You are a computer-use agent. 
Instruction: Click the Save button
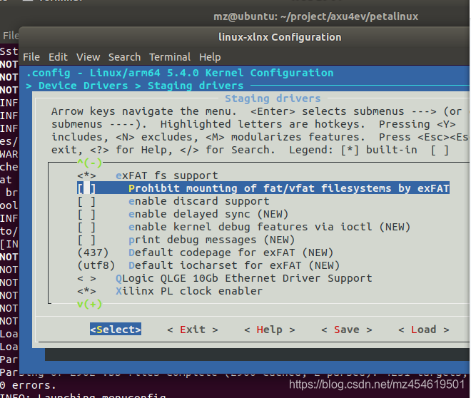click(x=347, y=330)
